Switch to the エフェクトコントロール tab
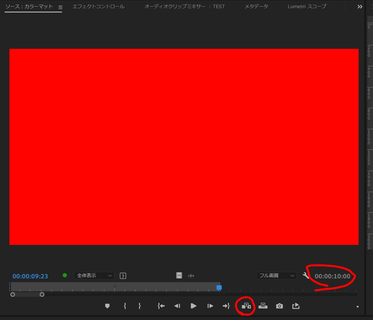373x320 pixels. pyautogui.click(x=98, y=7)
